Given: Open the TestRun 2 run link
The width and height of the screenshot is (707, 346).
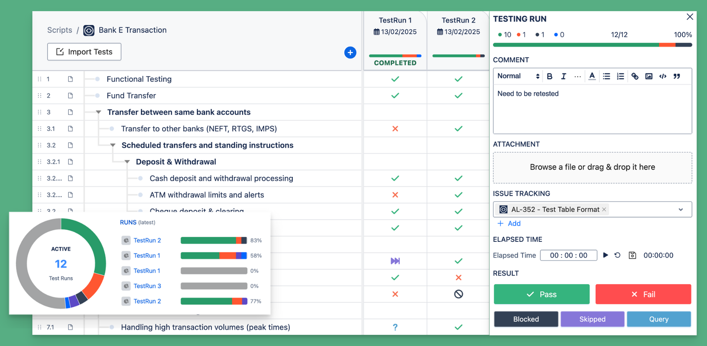Looking at the screenshot, I should (x=147, y=240).
